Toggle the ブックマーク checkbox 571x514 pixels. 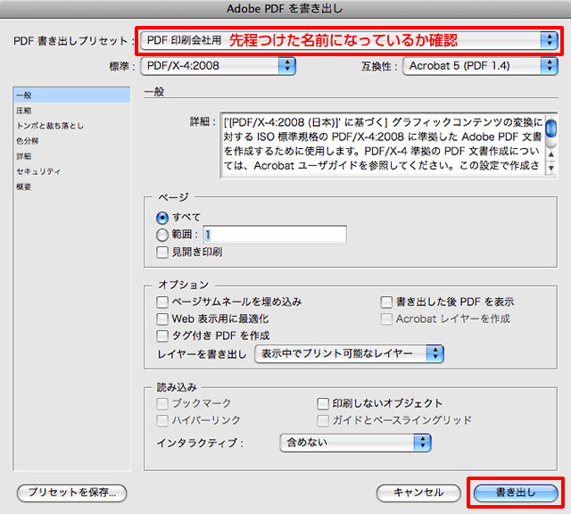click(x=162, y=403)
